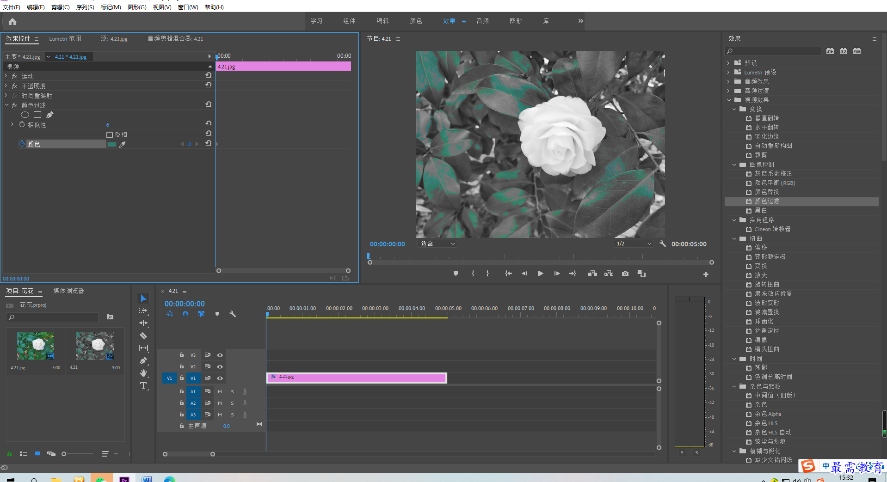Open the Lumetri 范围 tab
The height and width of the screenshot is (482, 887).
pos(65,39)
